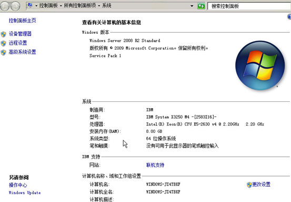Viewport: 291px width, 202px height.
Task: Go forward with the Forward arrow button
Action: (x=15, y=6)
